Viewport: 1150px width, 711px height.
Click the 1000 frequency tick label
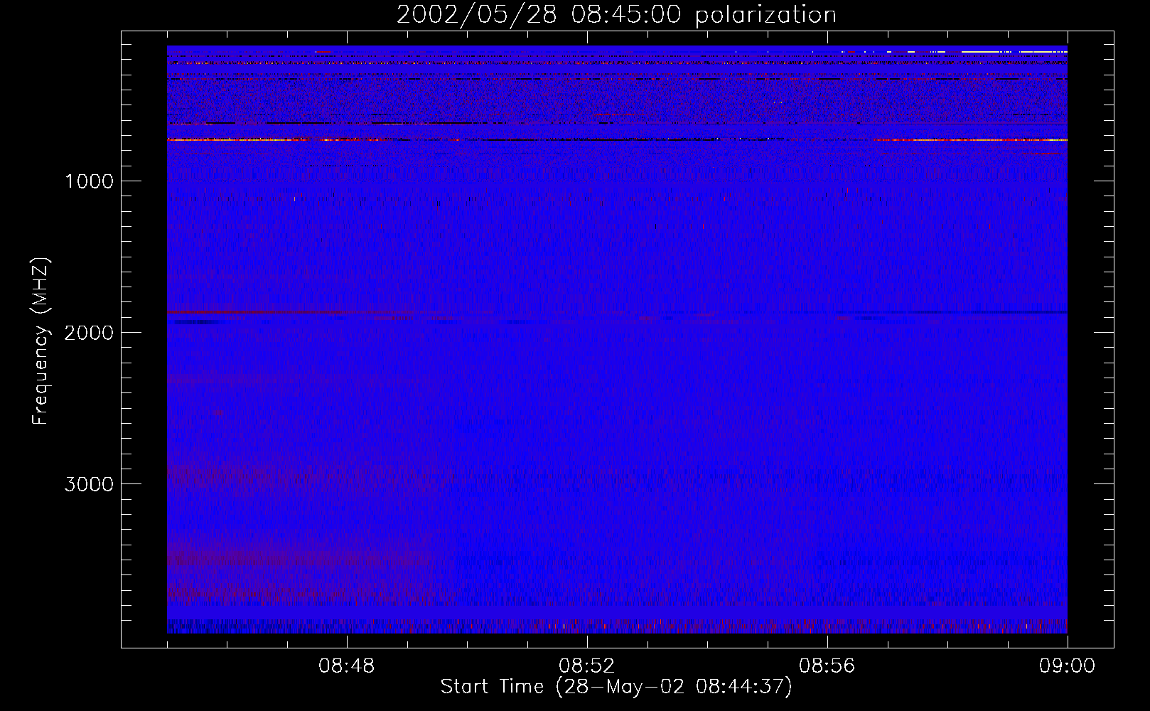pyautogui.click(x=89, y=181)
